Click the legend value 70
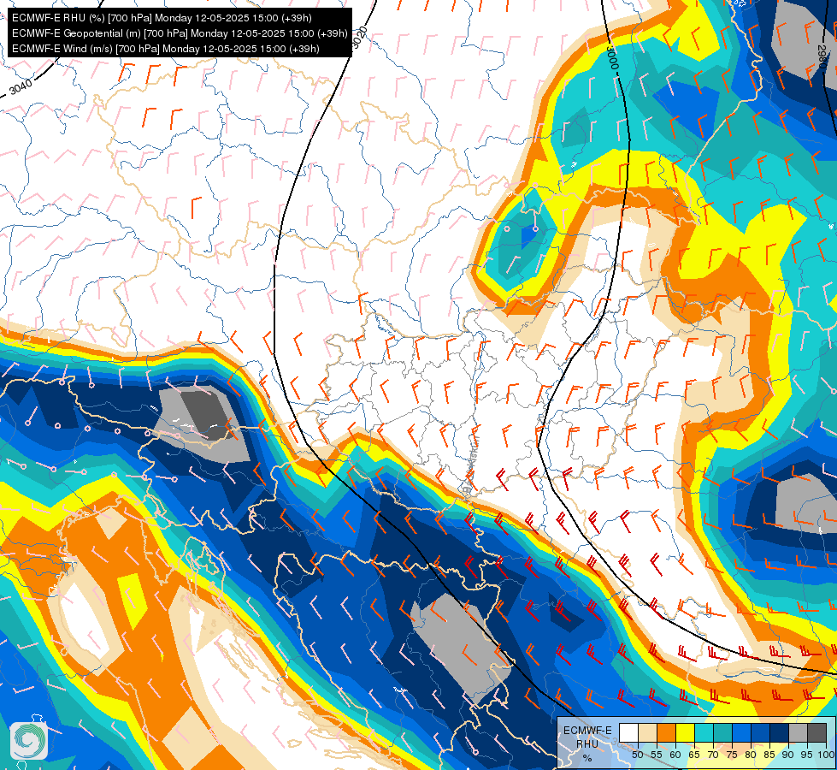837x770 pixels. 713,755
